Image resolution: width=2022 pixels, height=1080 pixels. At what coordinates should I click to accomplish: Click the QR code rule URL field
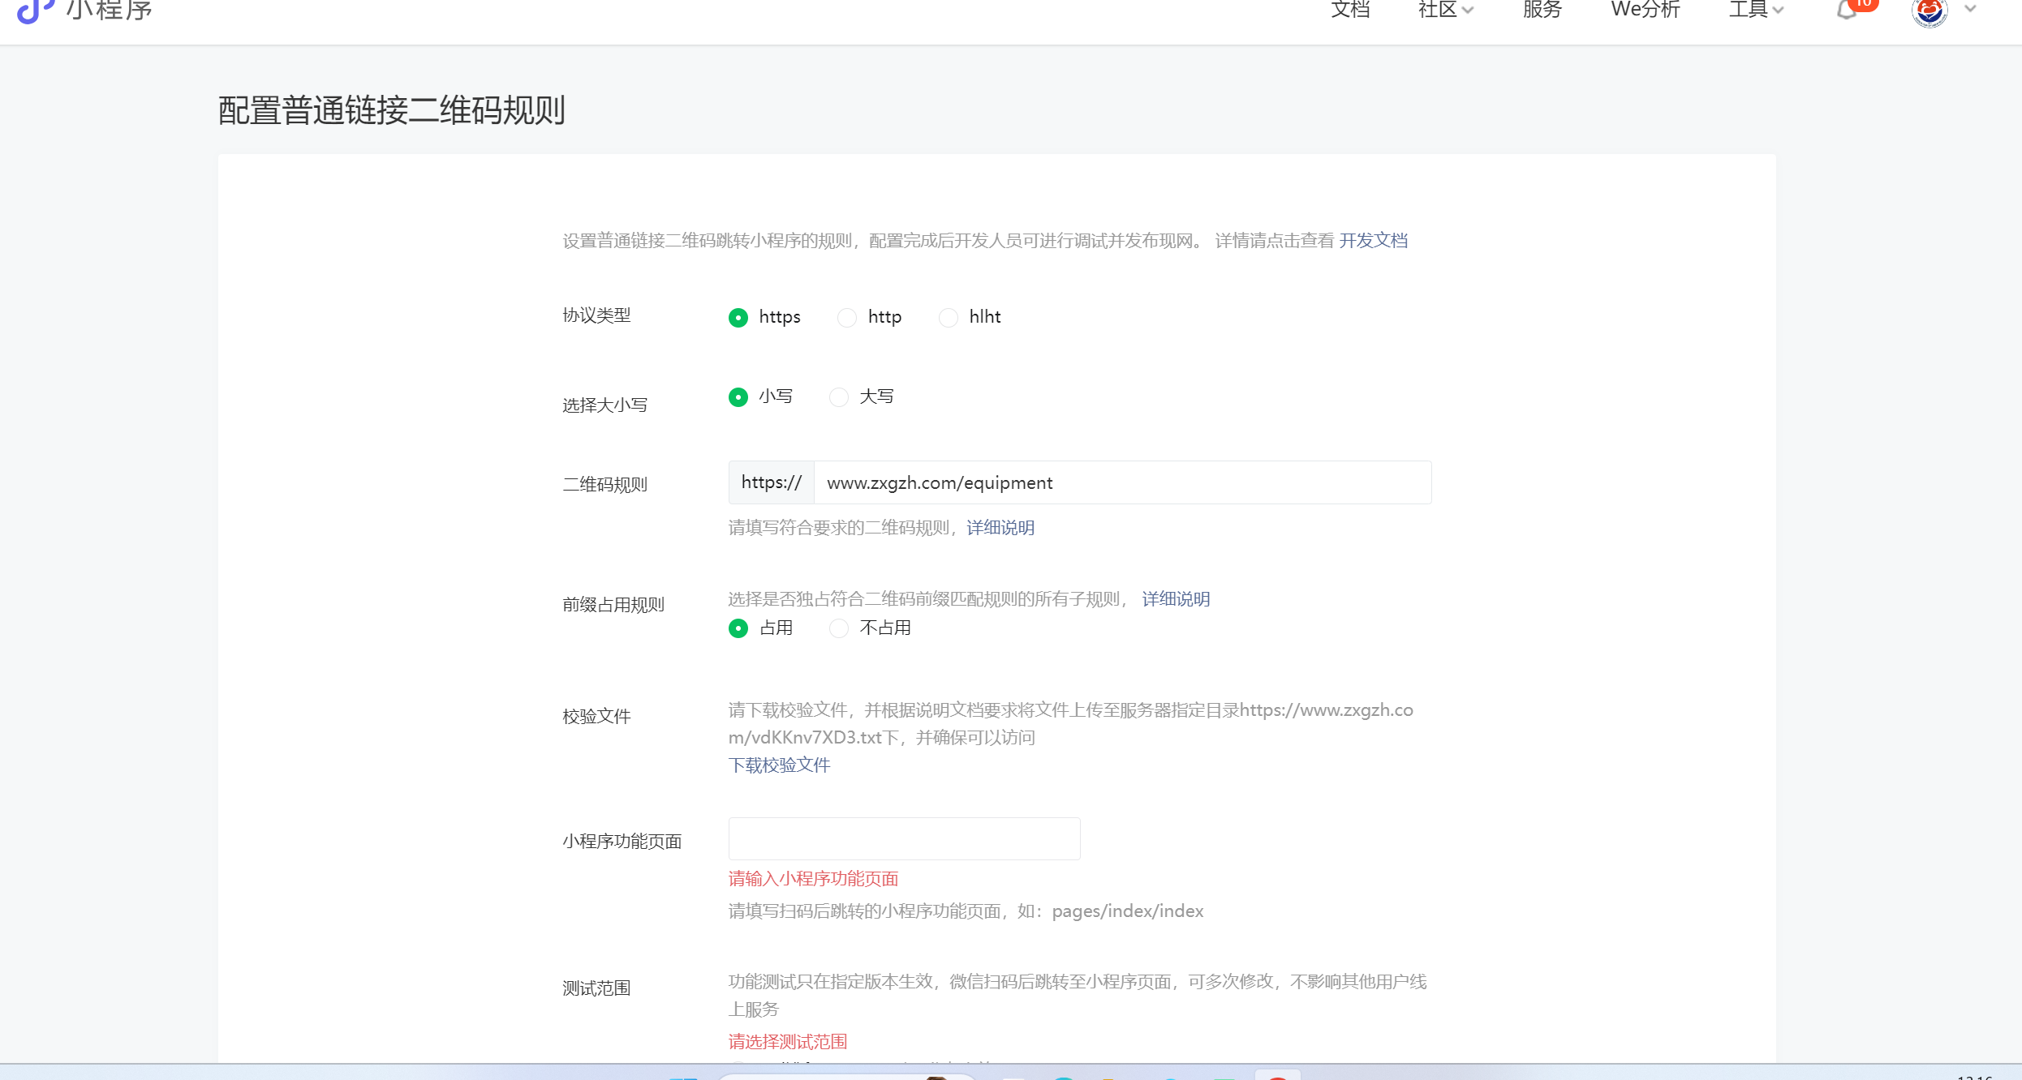coord(1121,483)
